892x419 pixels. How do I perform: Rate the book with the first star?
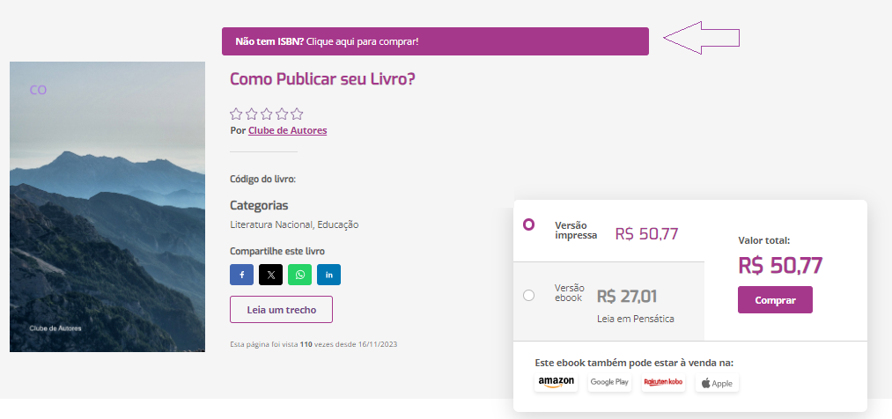[236, 114]
